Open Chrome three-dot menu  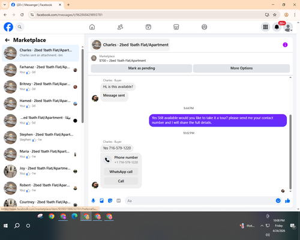pyautogui.click(x=295, y=15)
